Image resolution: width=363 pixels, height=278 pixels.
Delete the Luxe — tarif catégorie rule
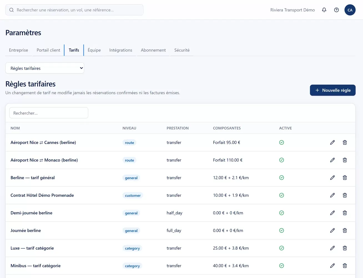(345, 248)
